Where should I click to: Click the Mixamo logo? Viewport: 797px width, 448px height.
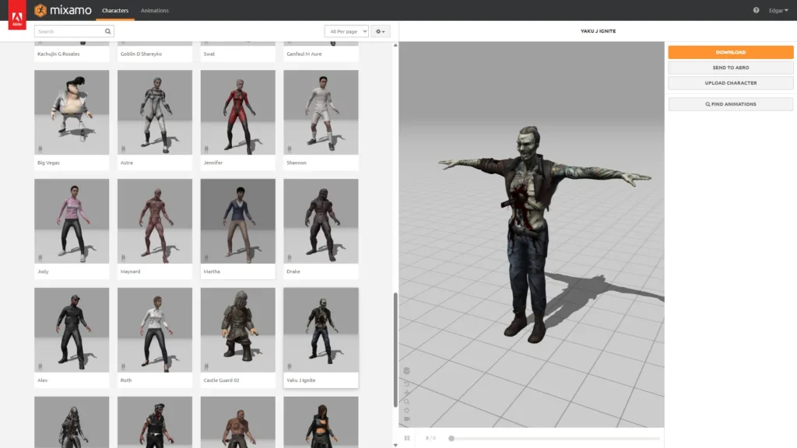pyautogui.click(x=63, y=10)
